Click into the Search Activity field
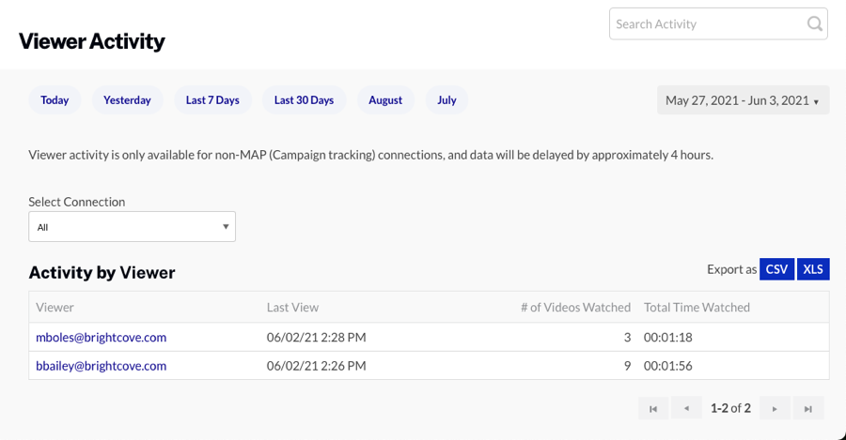 click(x=705, y=24)
